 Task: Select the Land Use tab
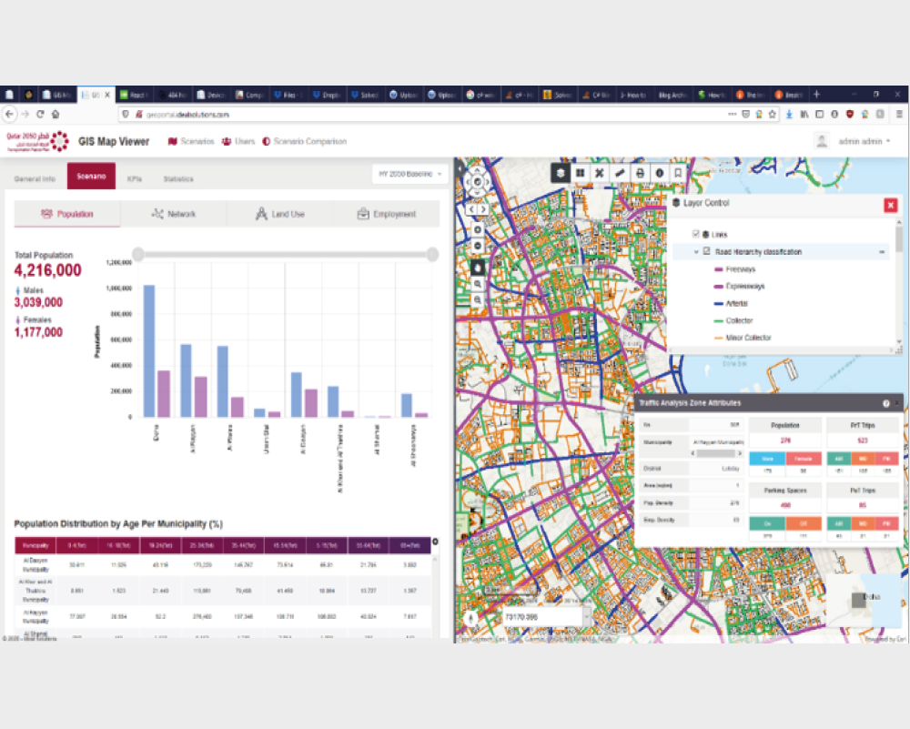(x=280, y=214)
